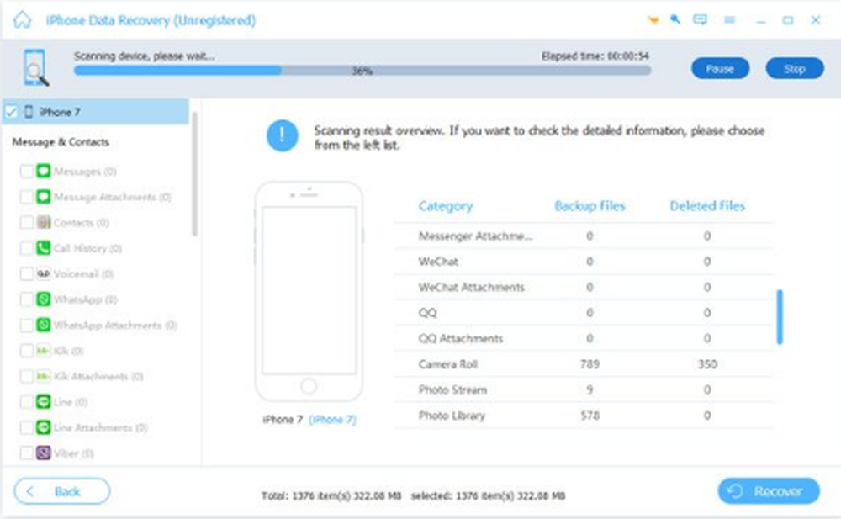This screenshot has width=841, height=519.
Task: Click the scan progress bar
Action: pos(362,71)
